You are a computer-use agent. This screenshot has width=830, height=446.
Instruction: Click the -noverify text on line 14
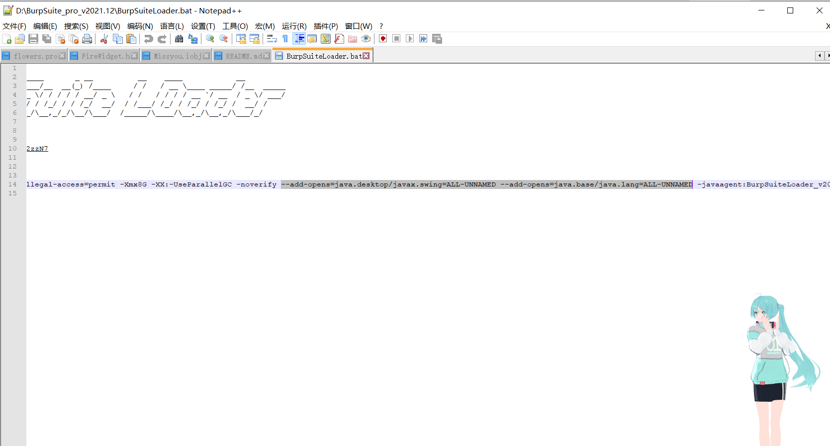coord(256,184)
